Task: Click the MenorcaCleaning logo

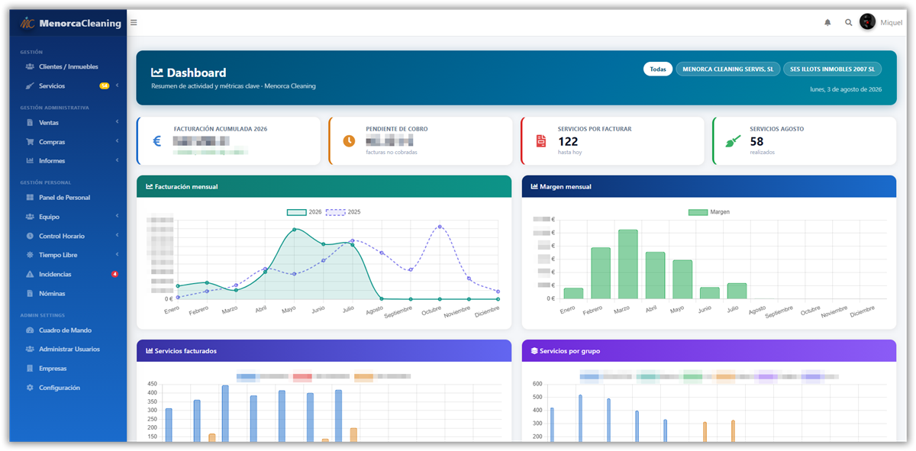Action: pos(70,23)
